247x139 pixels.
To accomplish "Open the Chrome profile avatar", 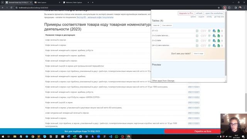I will [240, 8].
